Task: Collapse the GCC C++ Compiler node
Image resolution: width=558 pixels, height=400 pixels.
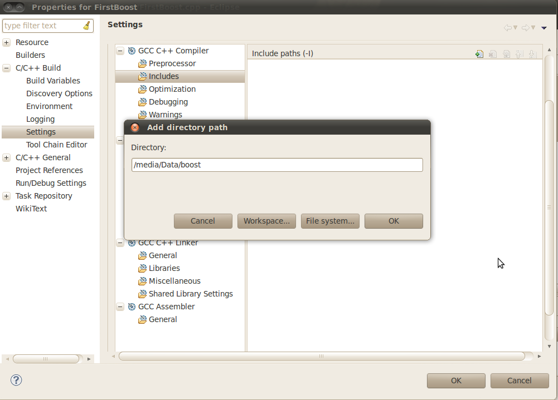Action: coord(120,51)
